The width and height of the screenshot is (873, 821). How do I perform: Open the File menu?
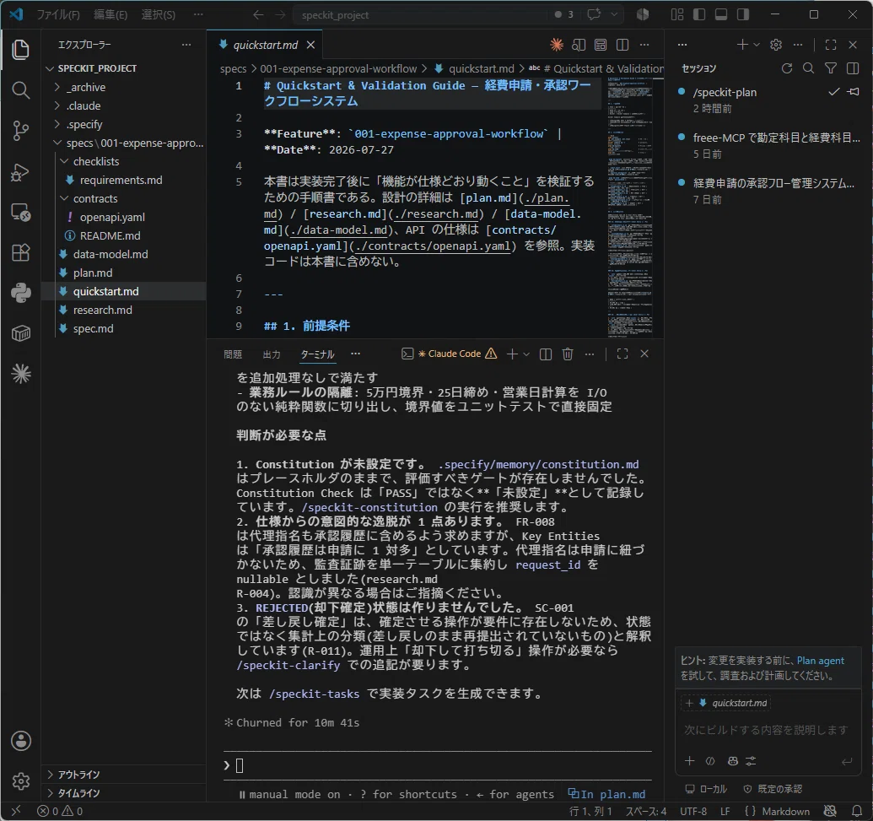[x=58, y=14]
